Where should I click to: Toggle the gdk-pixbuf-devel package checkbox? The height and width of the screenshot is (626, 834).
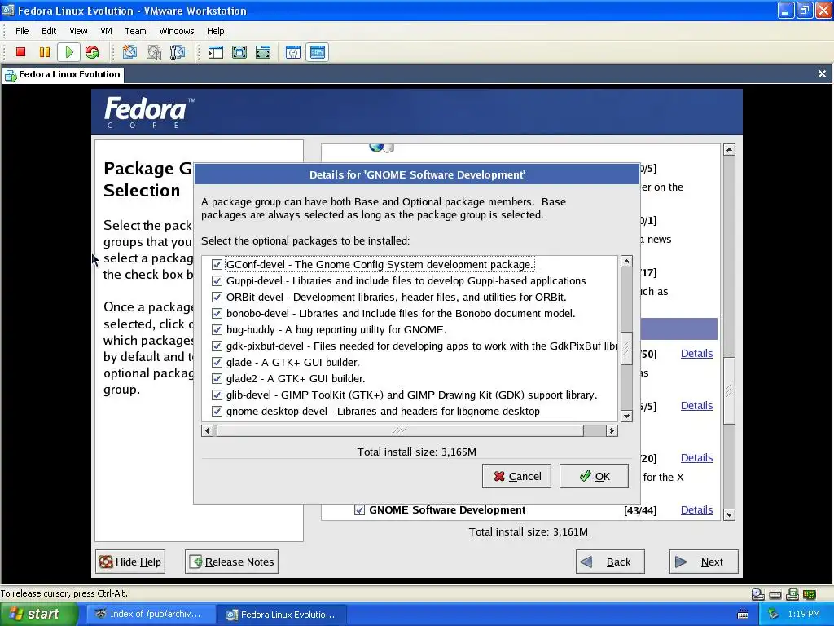217,346
